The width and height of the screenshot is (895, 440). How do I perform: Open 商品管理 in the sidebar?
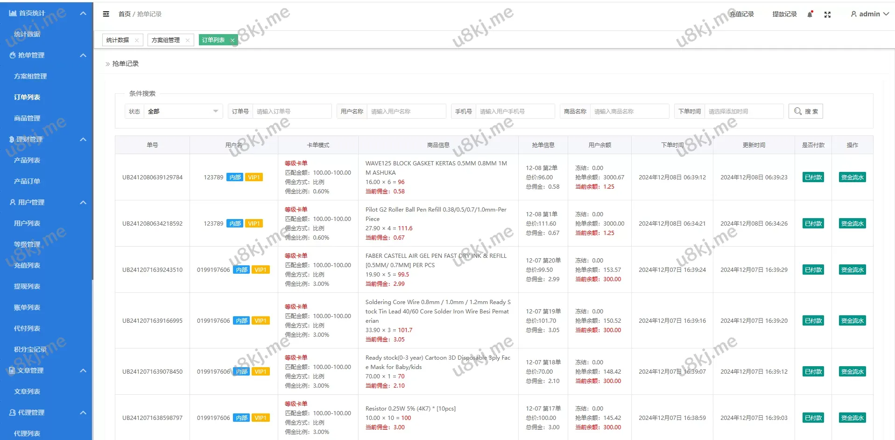pyautogui.click(x=27, y=118)
